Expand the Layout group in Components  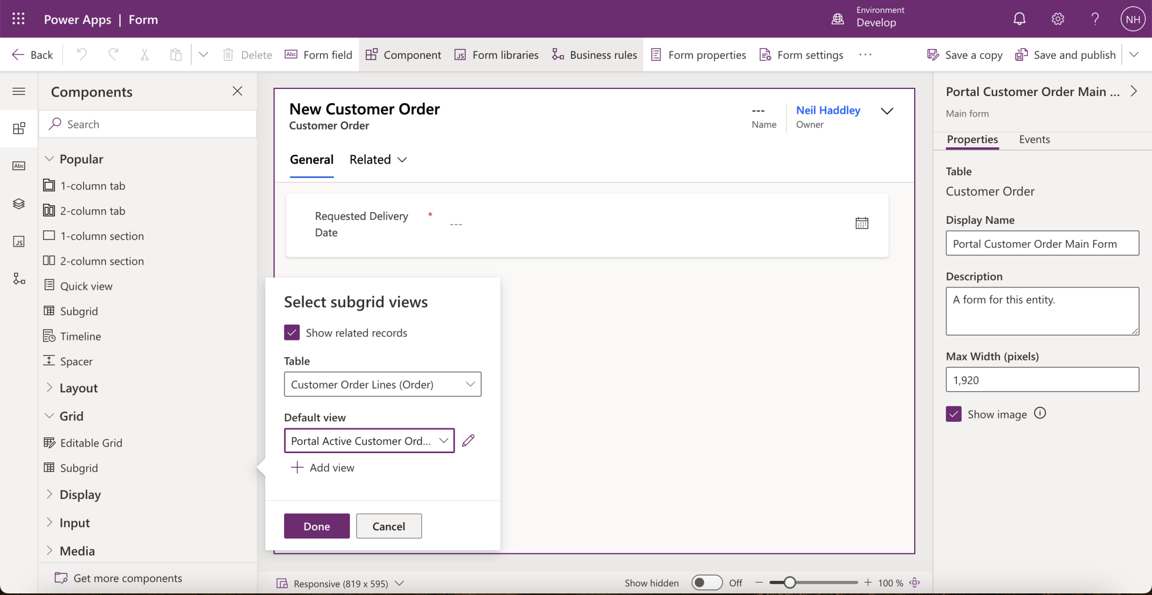78,388
